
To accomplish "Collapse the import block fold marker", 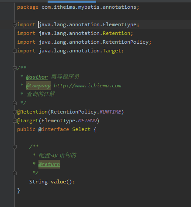I will pyautogui.click(x=14, y=25).
